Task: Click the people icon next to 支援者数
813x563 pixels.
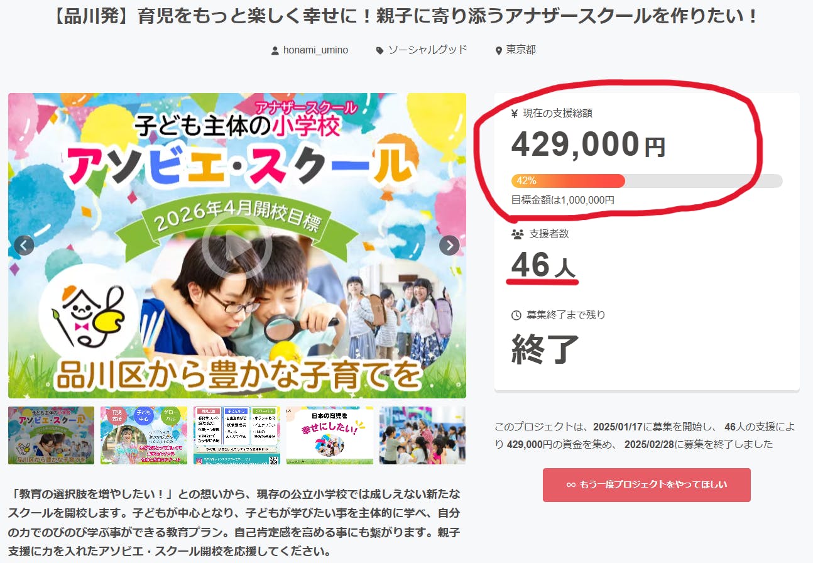Action: point(518,234)
